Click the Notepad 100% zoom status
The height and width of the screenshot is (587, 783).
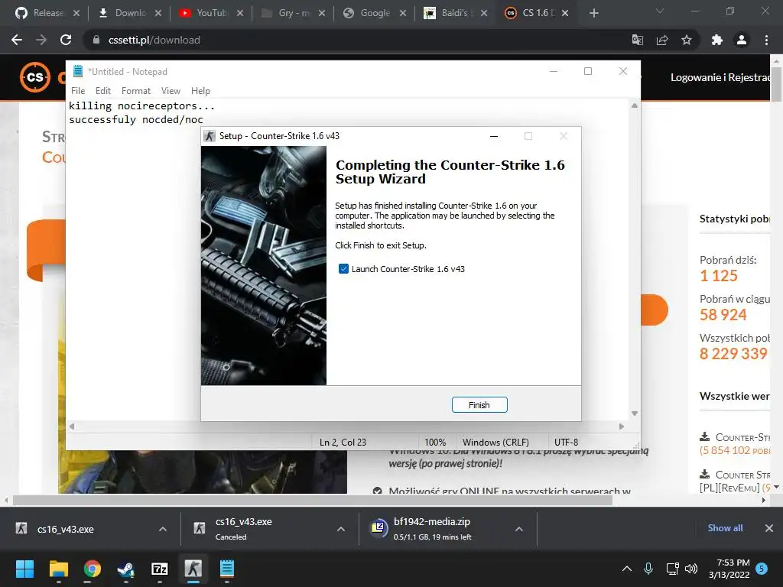(435, 443)
